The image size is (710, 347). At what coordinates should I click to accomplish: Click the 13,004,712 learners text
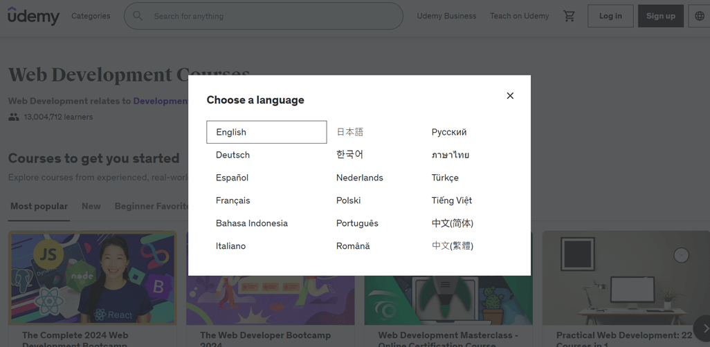click(58, 117)
